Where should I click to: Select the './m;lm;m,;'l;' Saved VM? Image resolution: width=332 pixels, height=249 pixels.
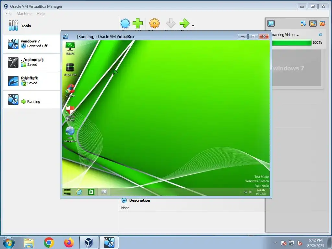coord(31,63)
